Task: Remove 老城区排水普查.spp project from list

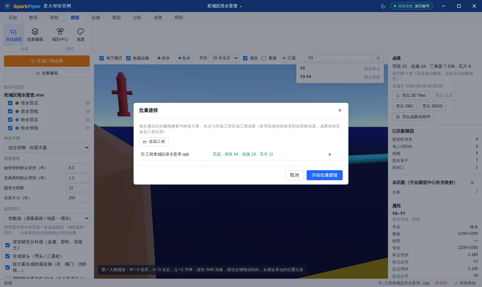Action: click(330, 155)
